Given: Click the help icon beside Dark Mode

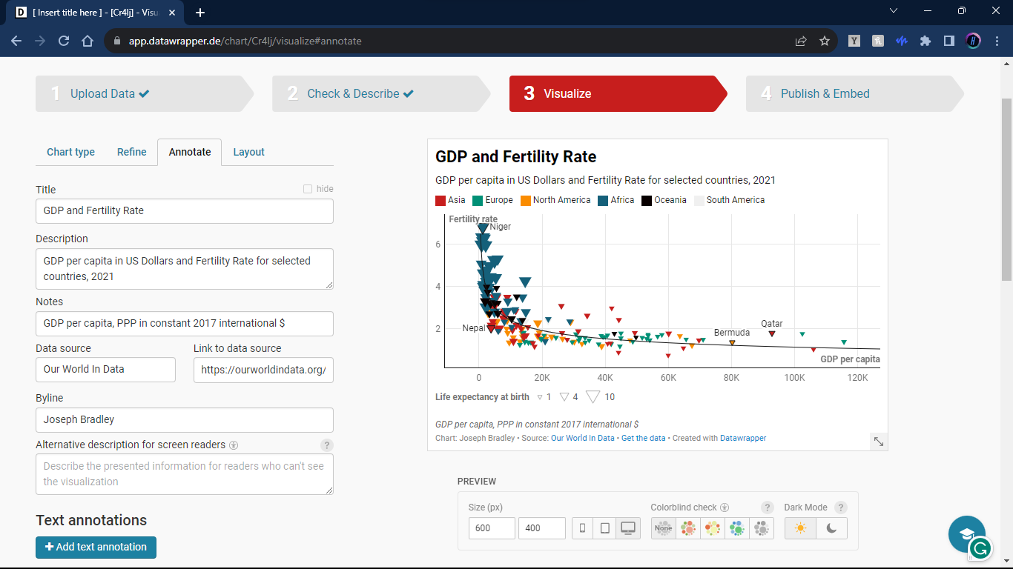Looking at the screenshot, I should (x=840, y=508).
